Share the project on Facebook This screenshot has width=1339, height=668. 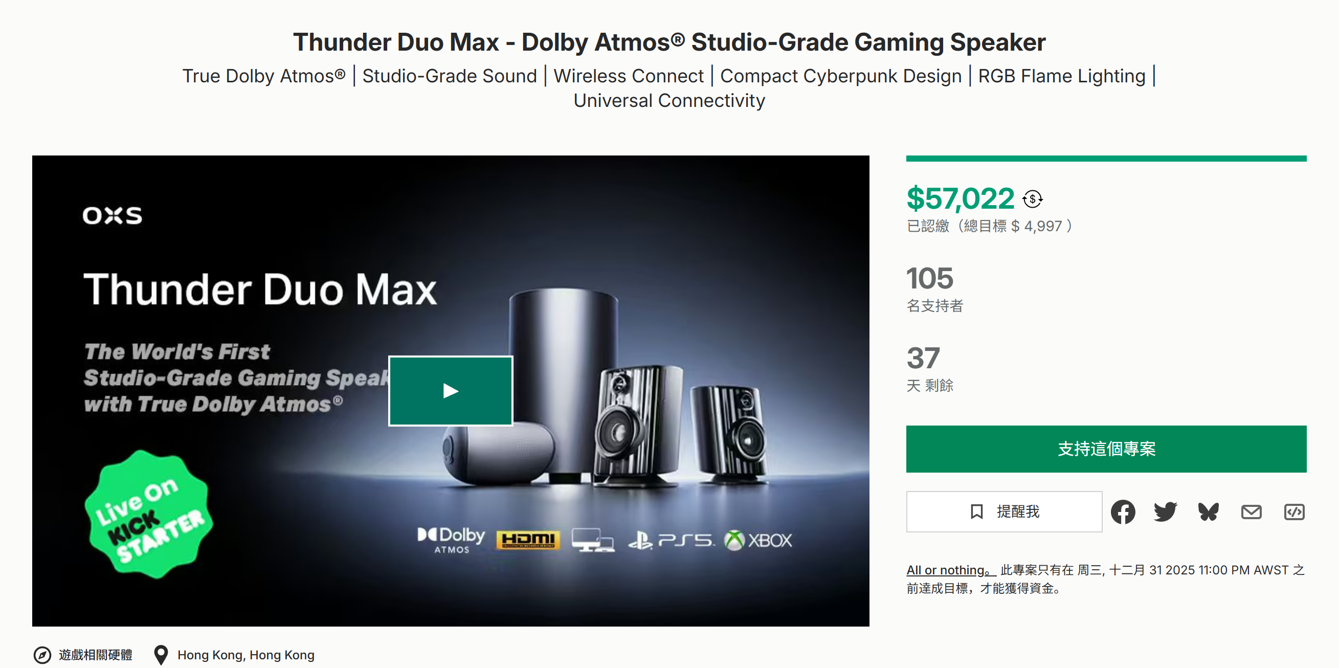click(x=1123, y=511)
